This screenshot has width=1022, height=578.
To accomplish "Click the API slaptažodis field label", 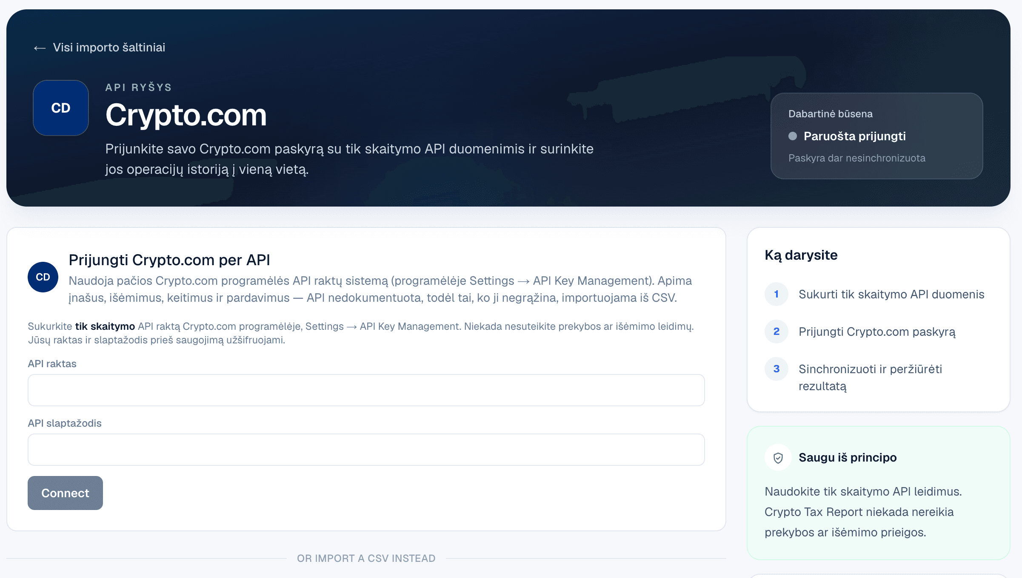I will coord(65,423).
